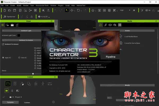Open the Plugins menu
The image size is (159, 106).
coord(61,6)
